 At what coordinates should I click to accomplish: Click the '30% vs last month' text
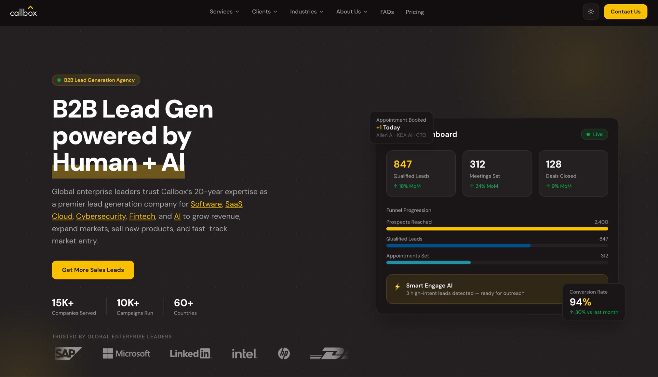(594, 312)
